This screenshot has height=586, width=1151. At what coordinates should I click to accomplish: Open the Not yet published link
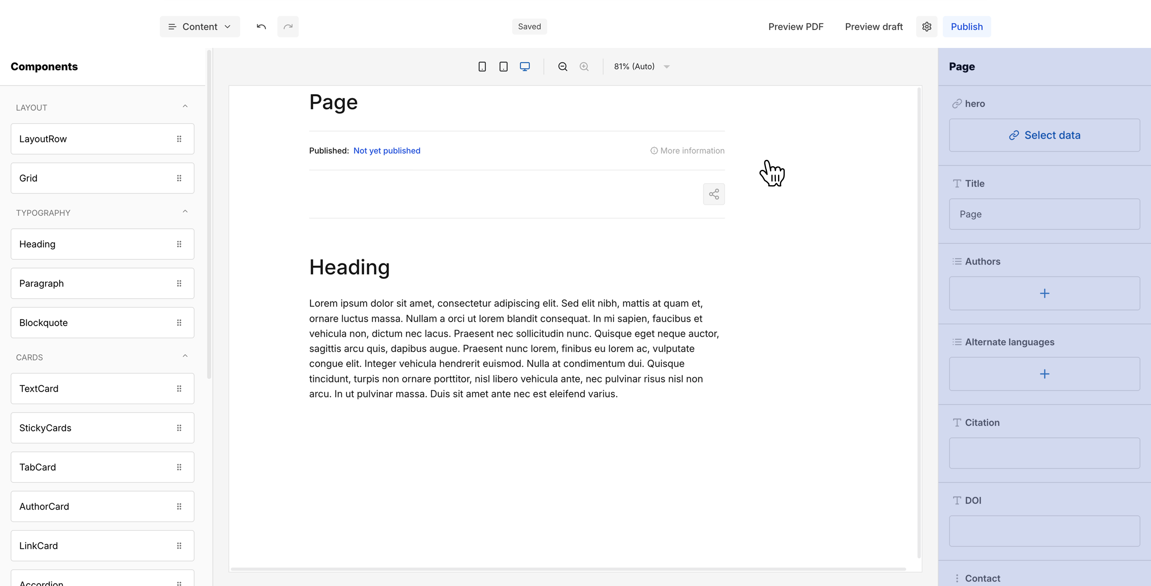pyautogui.click(x=386, y=150)
